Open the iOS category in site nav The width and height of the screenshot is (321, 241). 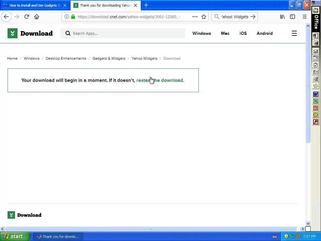(243, 33)
